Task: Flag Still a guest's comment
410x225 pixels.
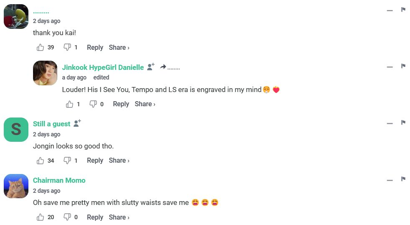Action: 403,123
